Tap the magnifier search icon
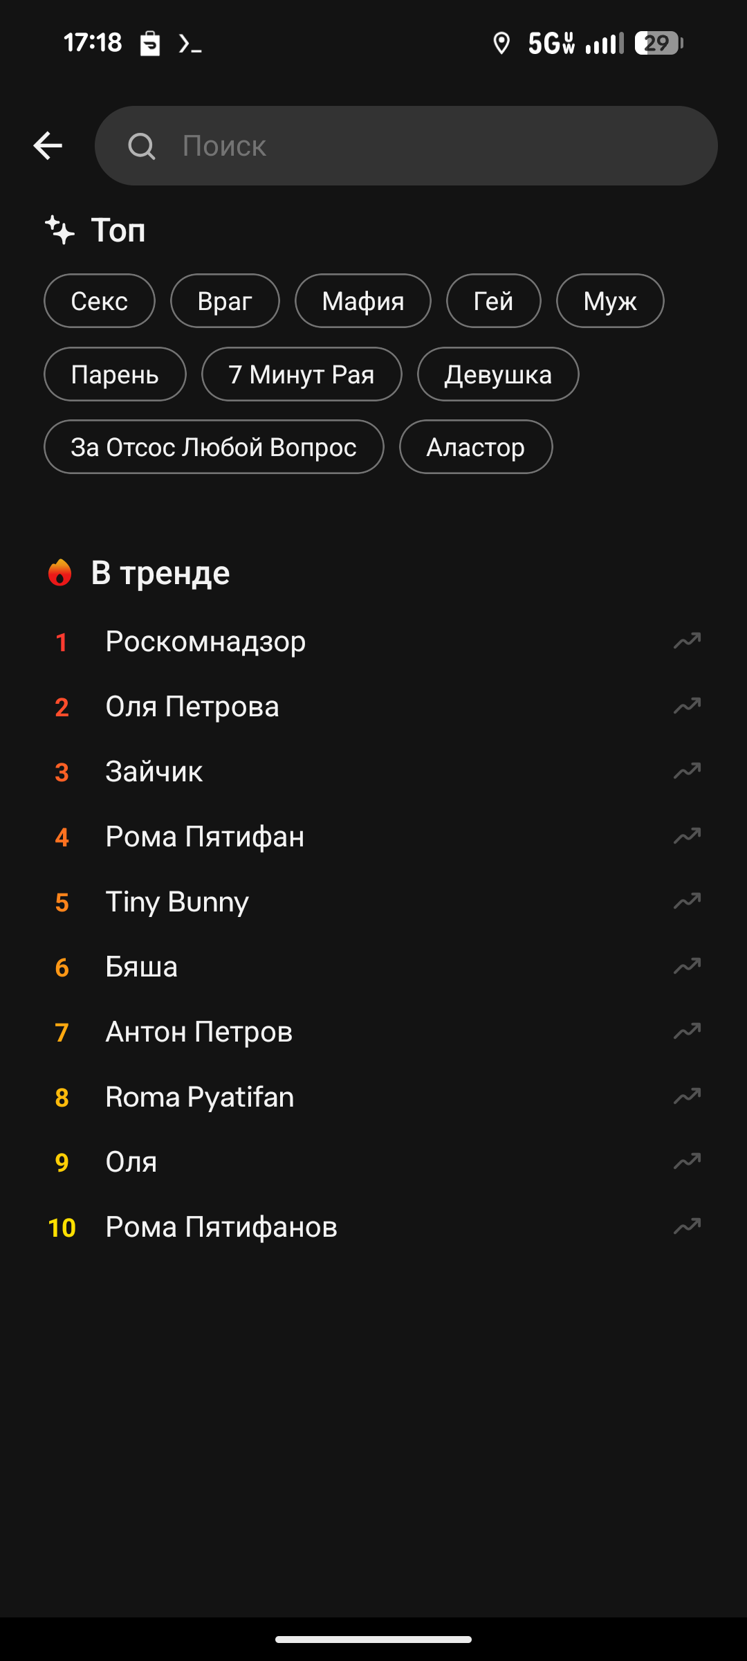 142,146
